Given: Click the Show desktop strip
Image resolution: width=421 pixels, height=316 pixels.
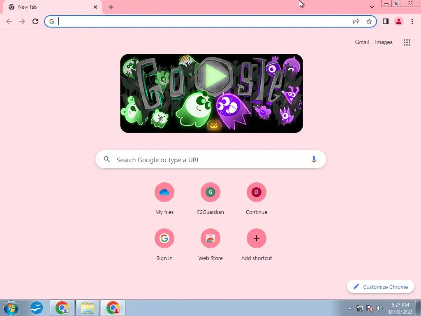Looking at the screenshot, I should 418,308.
